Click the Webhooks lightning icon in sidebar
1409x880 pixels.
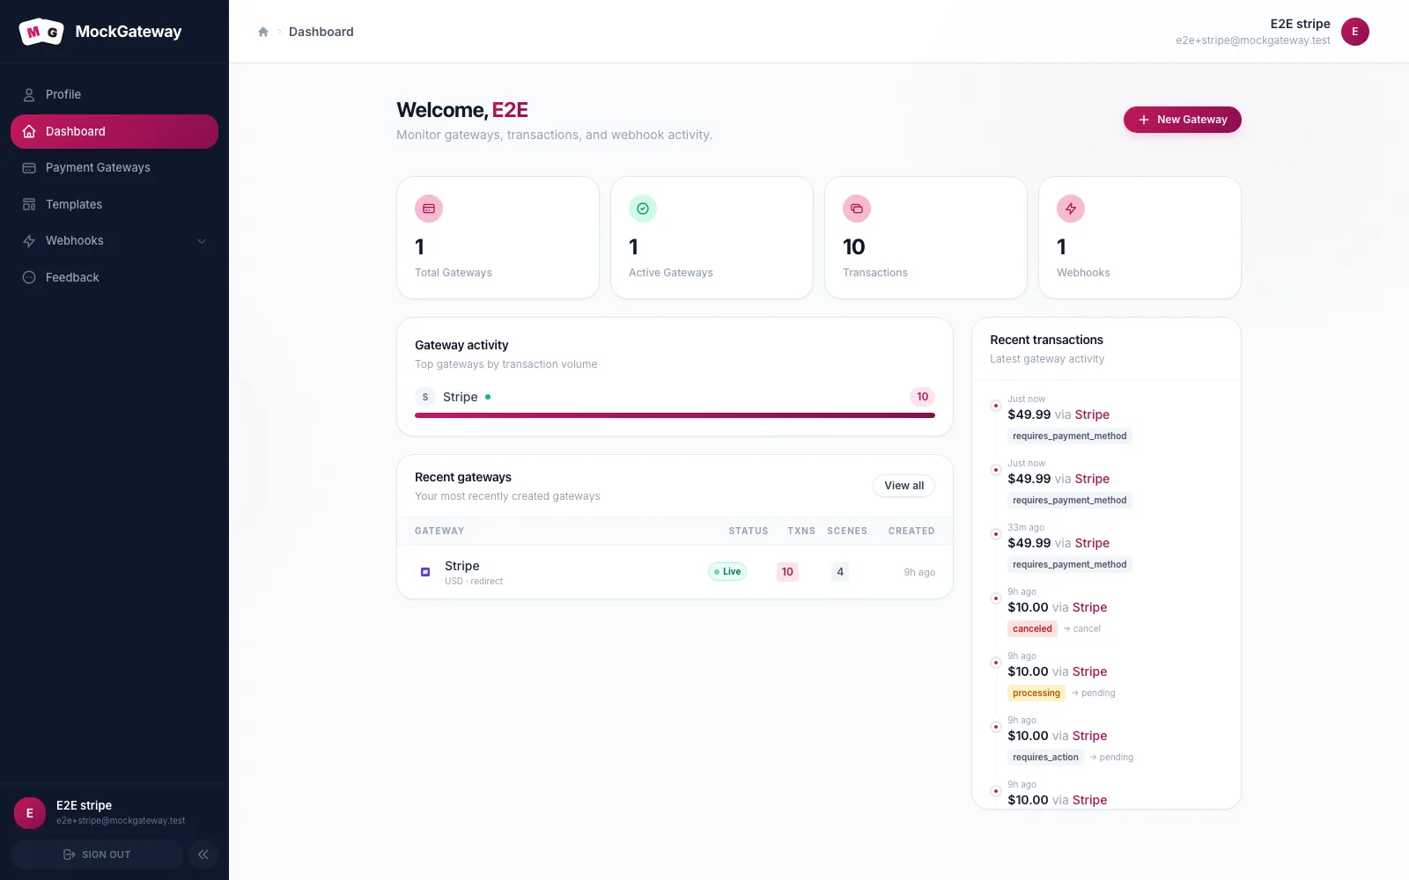[29, 241]
